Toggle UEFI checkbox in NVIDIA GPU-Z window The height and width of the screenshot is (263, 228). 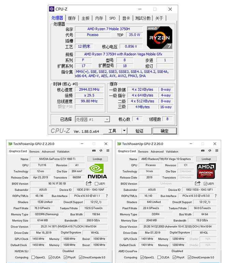click(x=97, y=184)
